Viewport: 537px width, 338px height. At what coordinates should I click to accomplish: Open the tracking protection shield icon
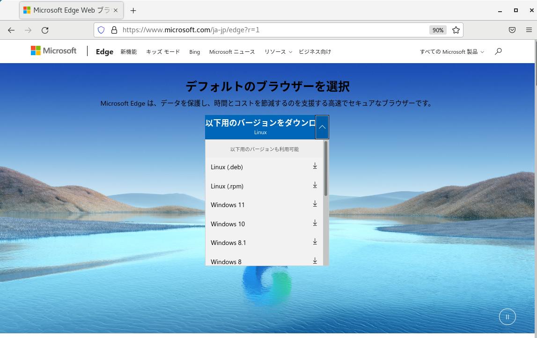(101, 30)
